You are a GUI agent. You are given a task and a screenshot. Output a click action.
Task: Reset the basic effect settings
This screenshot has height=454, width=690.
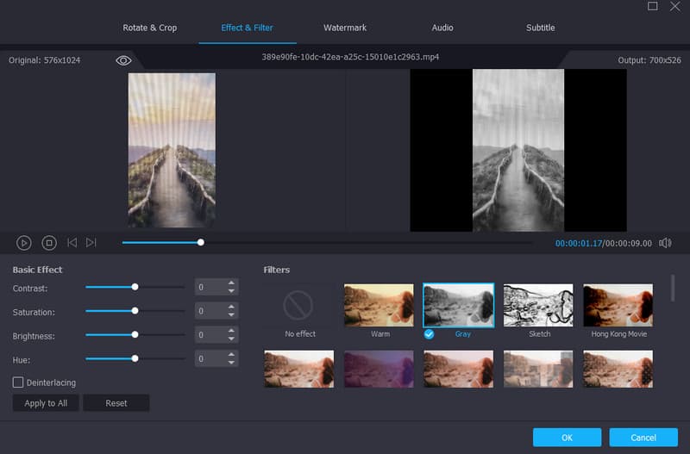(116, 403)
